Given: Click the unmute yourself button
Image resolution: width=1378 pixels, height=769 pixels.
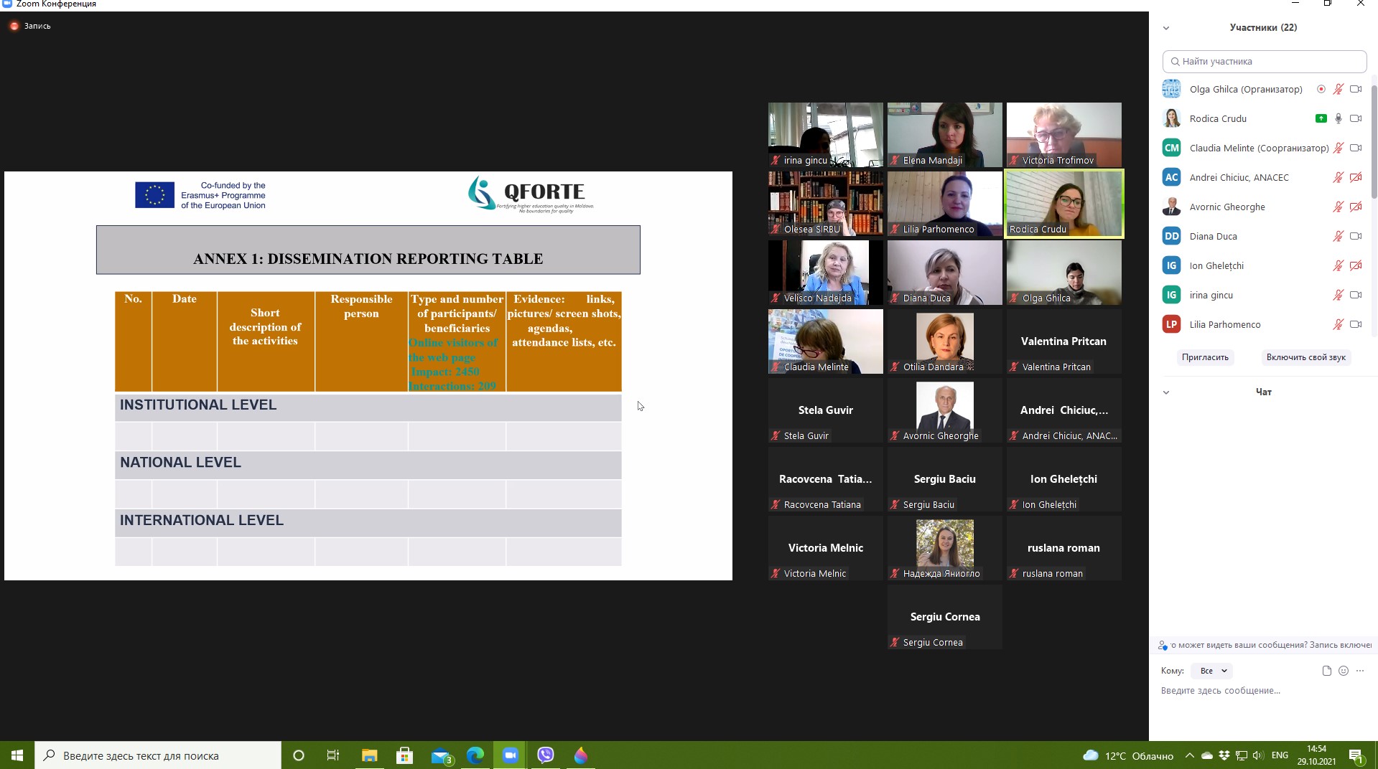Looking at the screenshot, I should (x=1305, y=357).
